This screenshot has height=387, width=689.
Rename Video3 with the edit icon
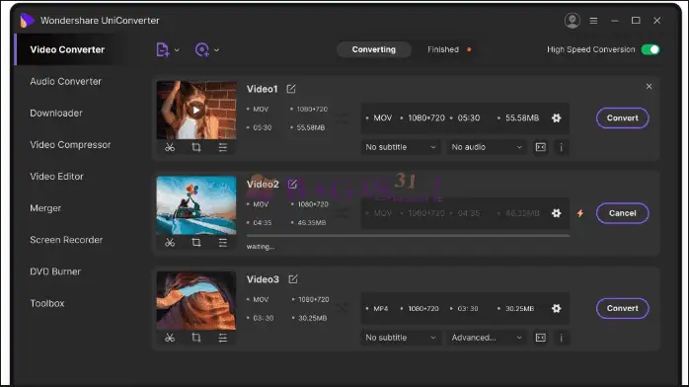293,279
